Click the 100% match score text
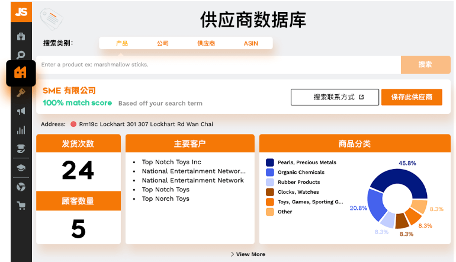The height and width of the screenshot is (262, 456). tap(78, 103)
